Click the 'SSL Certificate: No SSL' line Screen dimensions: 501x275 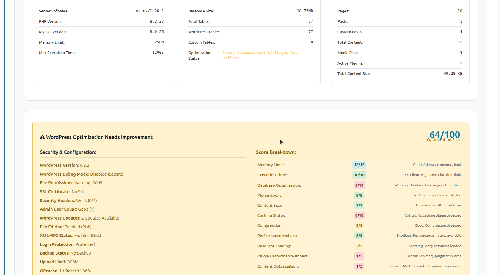click(x=62, y=192)
